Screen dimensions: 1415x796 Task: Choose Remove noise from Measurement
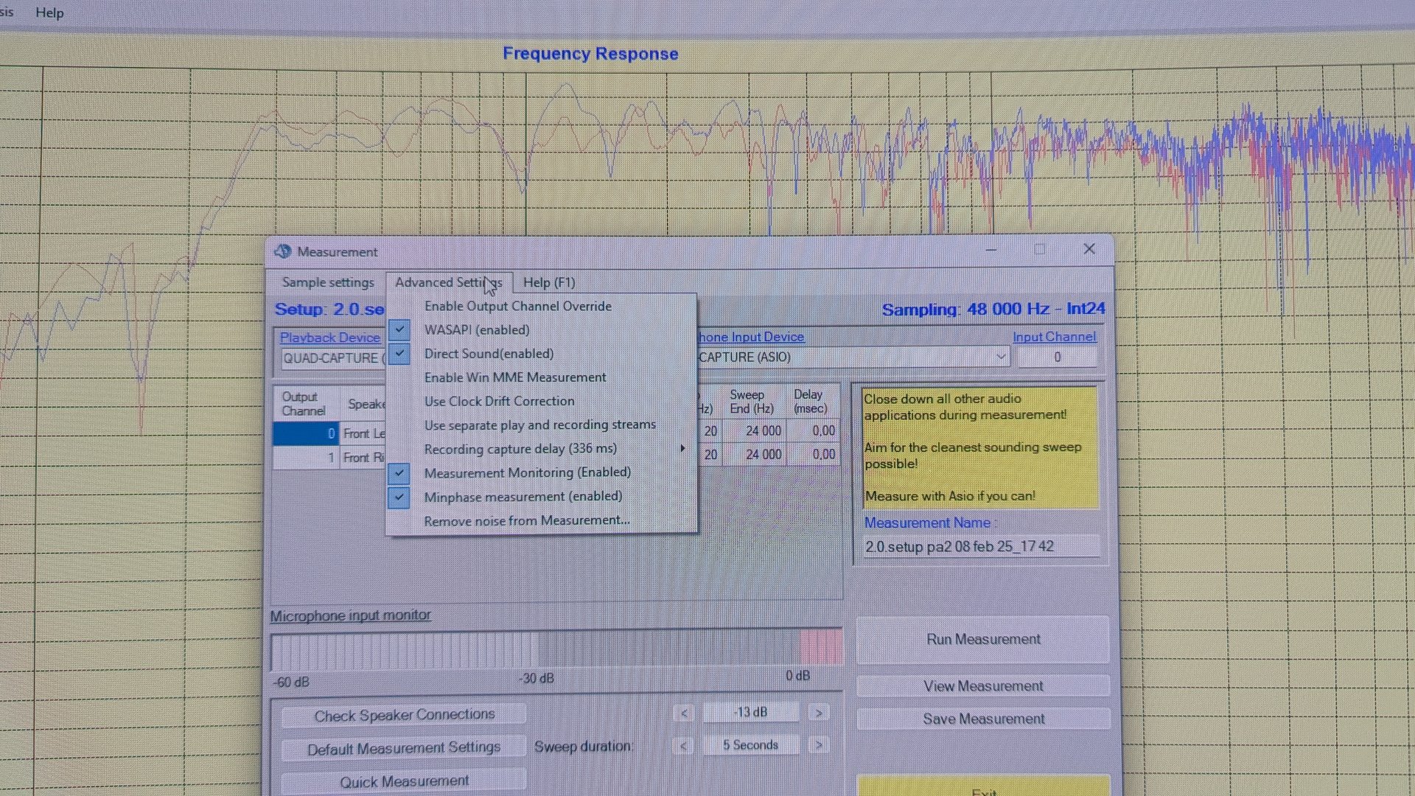point(526,521)
